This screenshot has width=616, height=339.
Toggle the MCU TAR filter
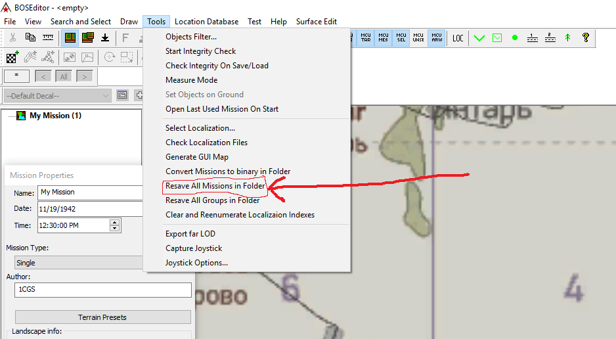click(x=366, y=37)
